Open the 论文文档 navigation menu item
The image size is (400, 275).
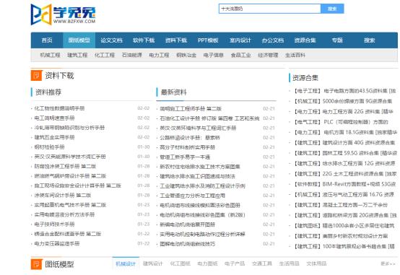tap(111, 40)
